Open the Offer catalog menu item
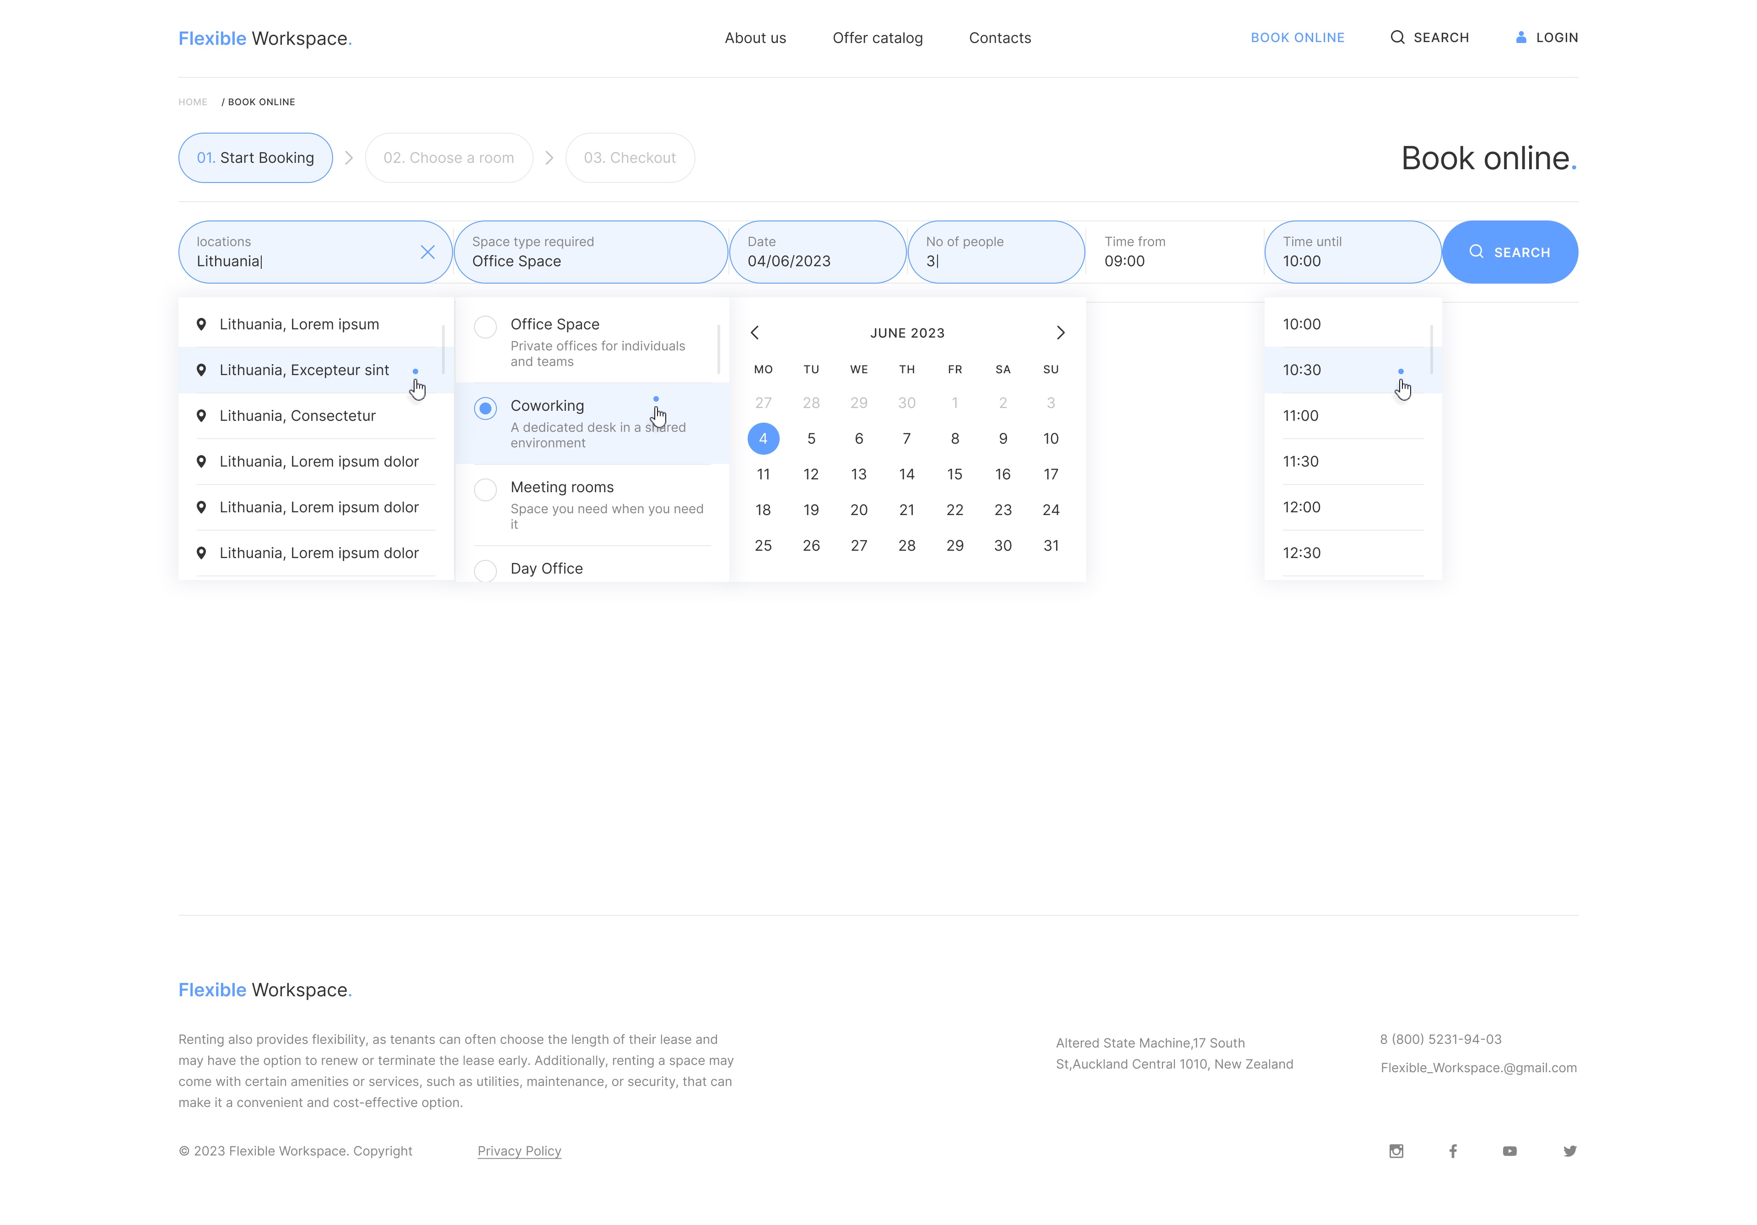1757x1225 pixels. click(x=877, y=38)
